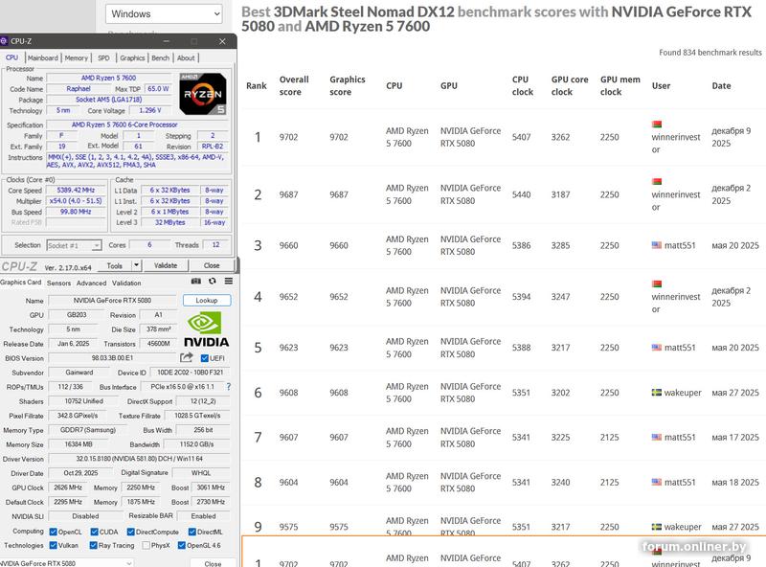
Task: Switch to CPU-Z SPD tab
Action: click(103, 57)
